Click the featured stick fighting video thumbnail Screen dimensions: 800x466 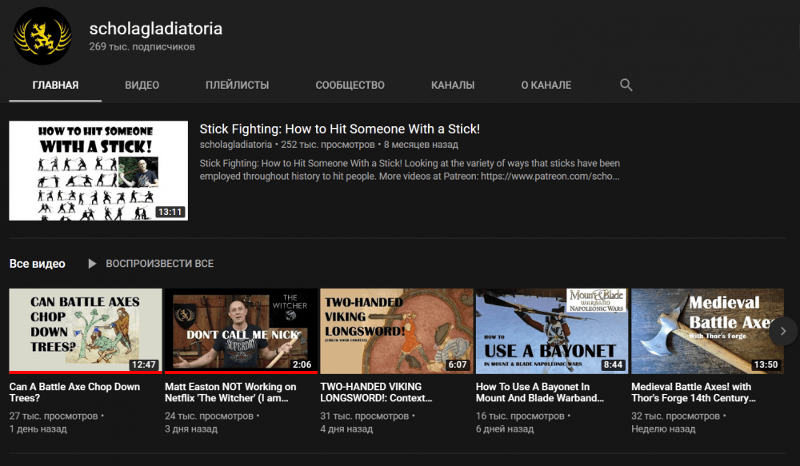pyautogui.click(x=98, y=170)
